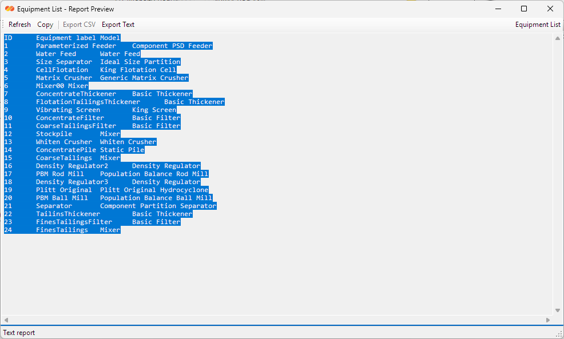564x339 pixels.
Task: Copy the report using Copy button
Action: (x=45, y=25)
